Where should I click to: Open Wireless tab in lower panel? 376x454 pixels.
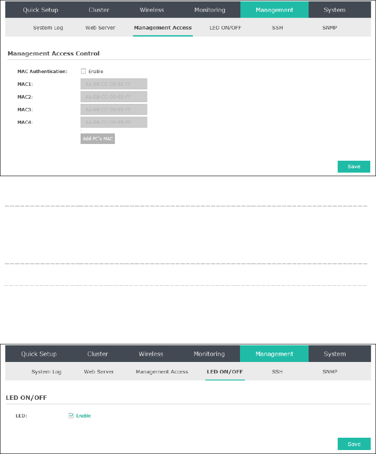tap(151, 354)
